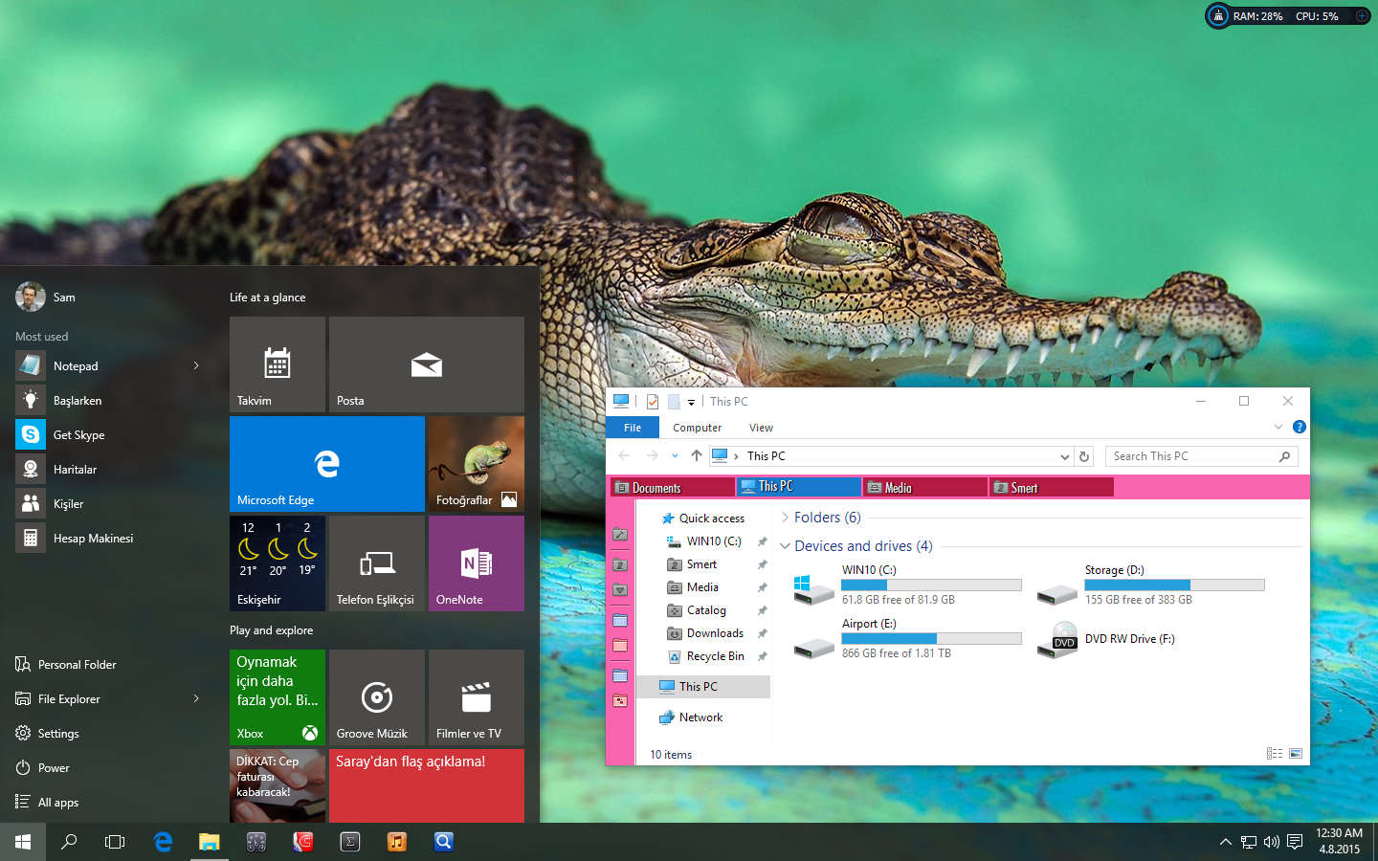Click the Sam user account picture
This screenshot has width=1378, height=861.
(x=31, y=297)
